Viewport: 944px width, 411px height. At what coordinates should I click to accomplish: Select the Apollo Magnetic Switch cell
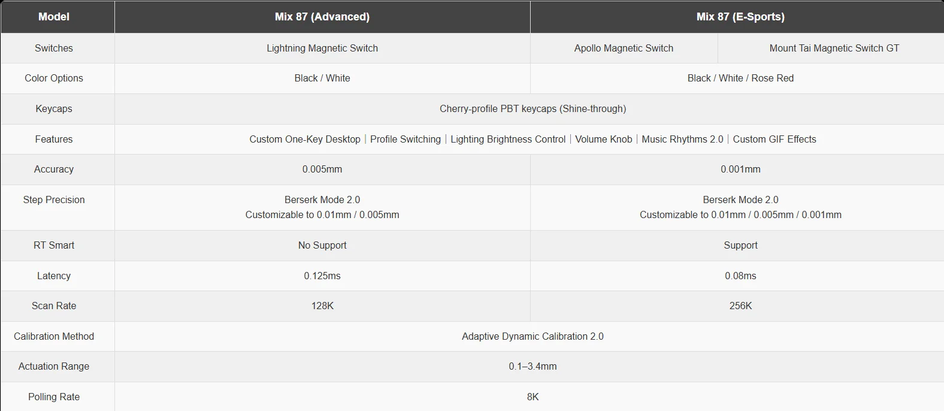click(624, 48)
